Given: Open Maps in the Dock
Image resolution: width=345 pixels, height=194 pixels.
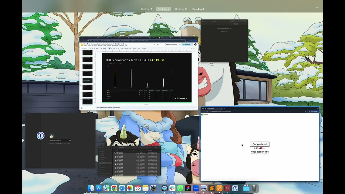Looking at the screenshot, I should (106, 188).
